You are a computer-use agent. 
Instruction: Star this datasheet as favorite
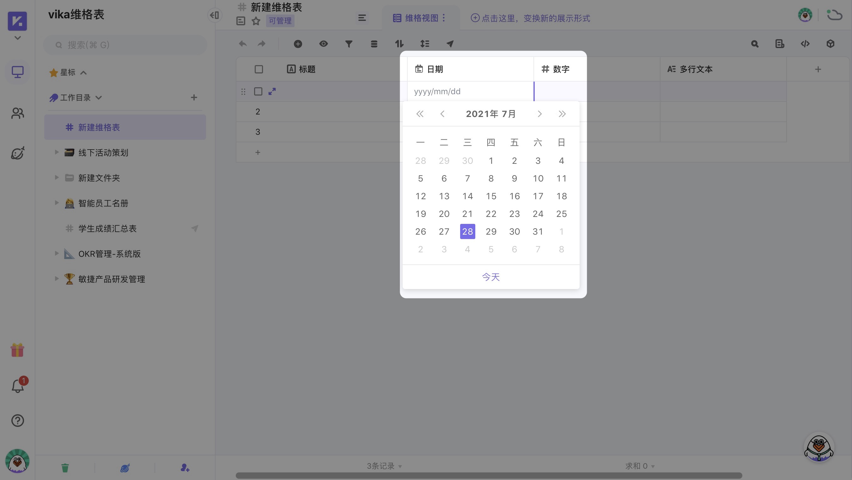click(256, 21)
